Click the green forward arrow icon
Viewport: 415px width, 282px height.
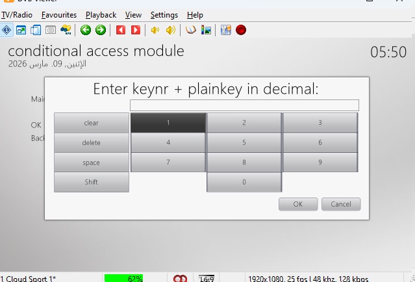(100, 29)
